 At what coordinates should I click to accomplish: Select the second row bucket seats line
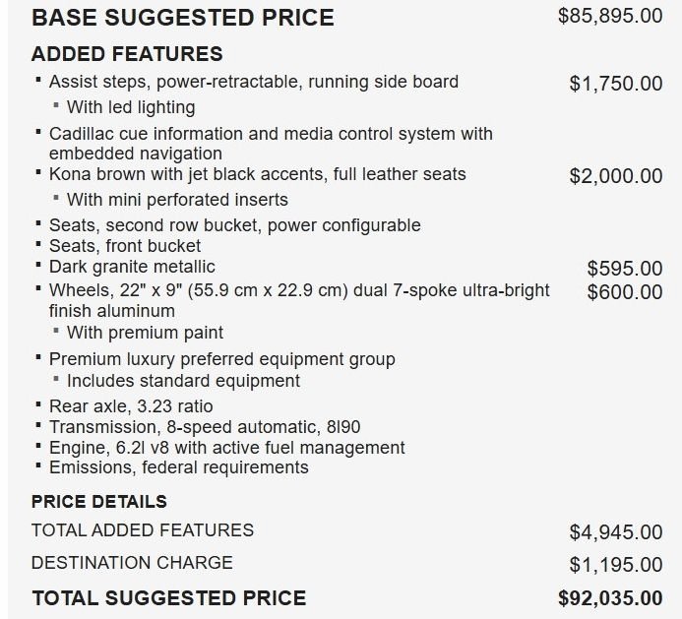click(x=235, y=225)
